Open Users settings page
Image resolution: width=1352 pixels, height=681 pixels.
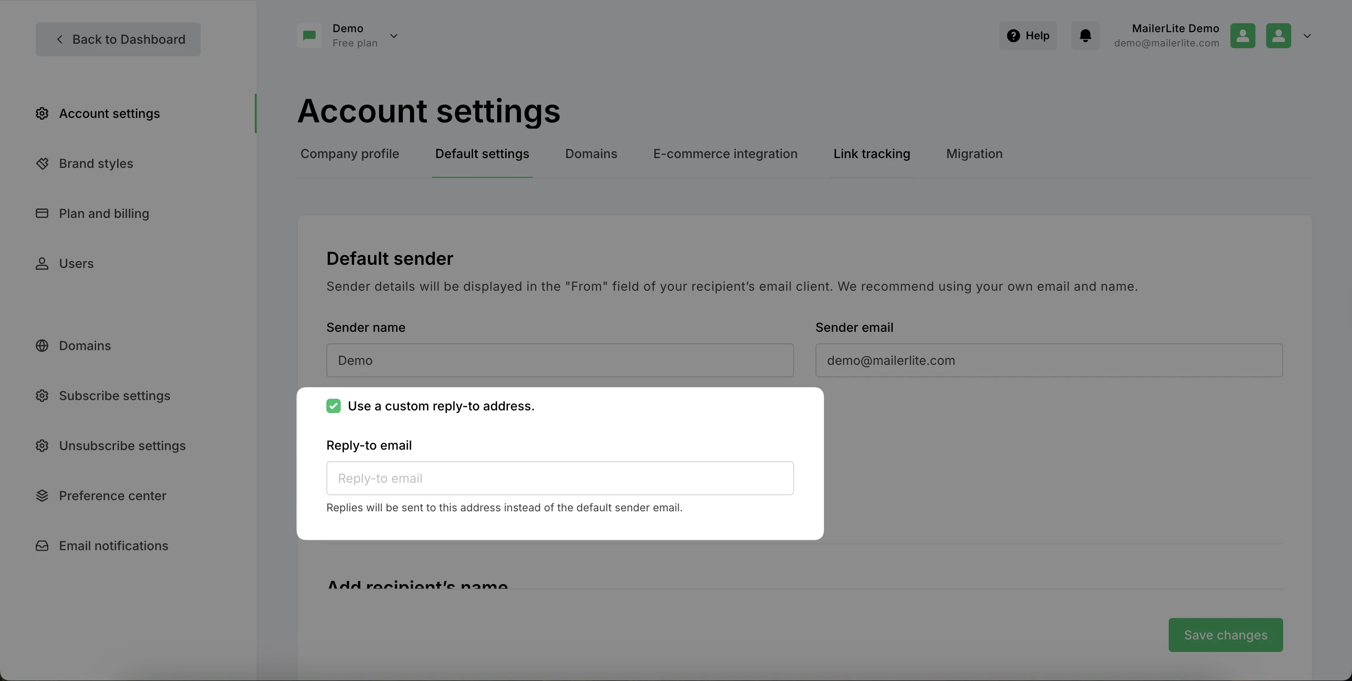[x=76, y=264]
